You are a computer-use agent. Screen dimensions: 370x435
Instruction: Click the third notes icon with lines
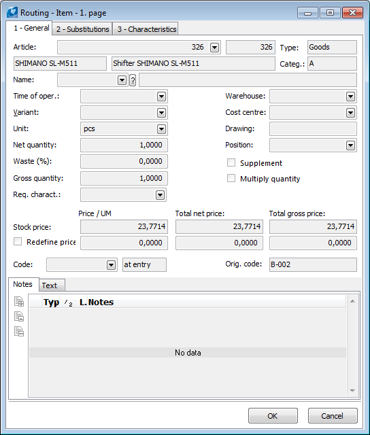click(x=19, y=332)
